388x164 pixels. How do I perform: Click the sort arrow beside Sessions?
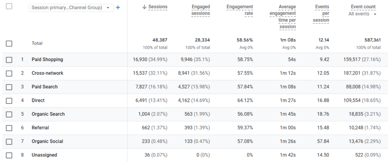point(144,7)
